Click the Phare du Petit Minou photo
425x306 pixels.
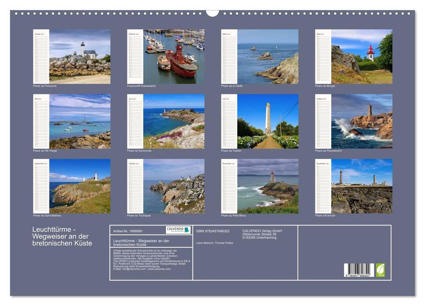tap(267, 186)
